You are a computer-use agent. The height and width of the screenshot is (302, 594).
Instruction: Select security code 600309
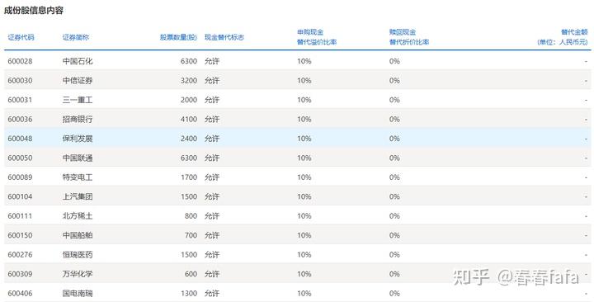(20, 274)
